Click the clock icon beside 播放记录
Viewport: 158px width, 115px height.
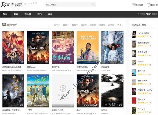click(x=149, y=5)
